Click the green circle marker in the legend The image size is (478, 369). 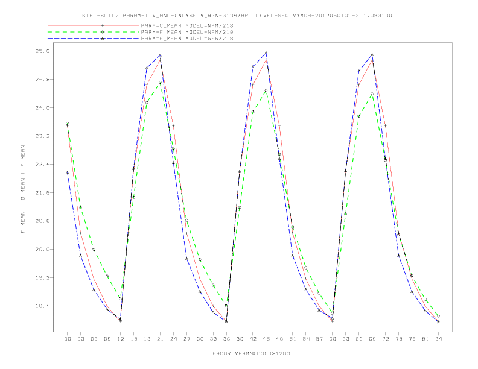103,32
